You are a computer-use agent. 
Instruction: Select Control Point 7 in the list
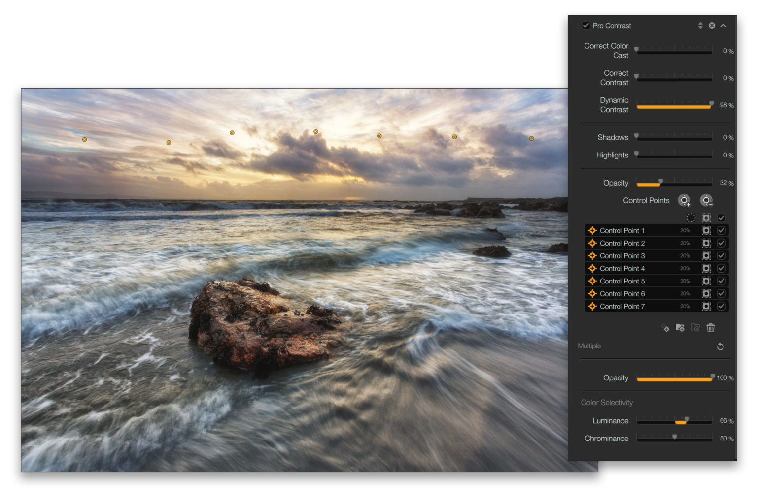click(622, 307)
